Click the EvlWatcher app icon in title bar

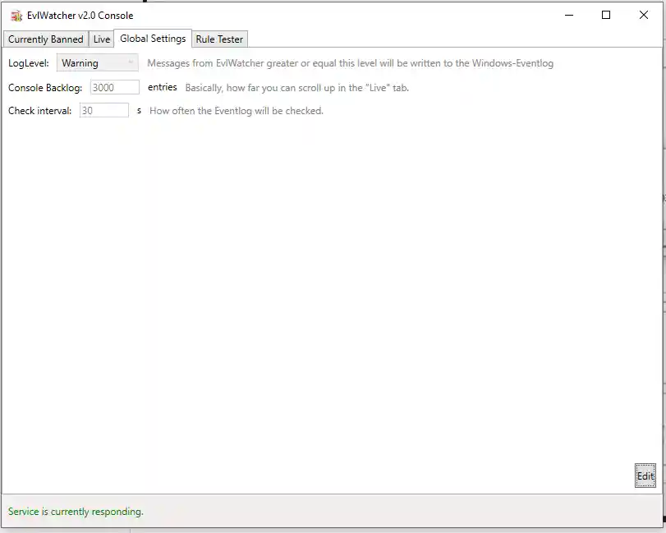(x=16, y=16)
